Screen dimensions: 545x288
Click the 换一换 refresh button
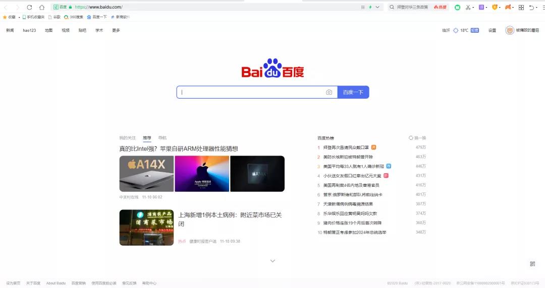[417, 138]
